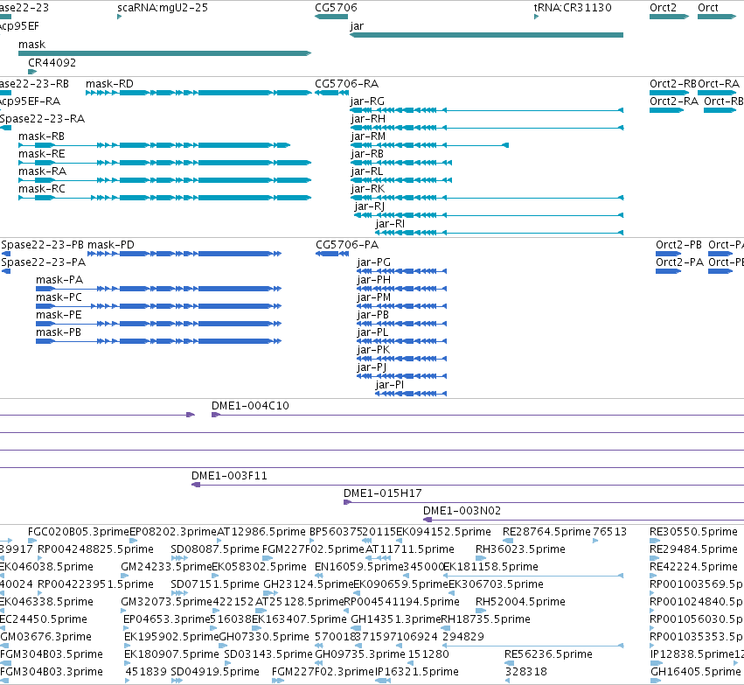Click the Orct-RA transcript label
Screen dimensions: 744x685
(719, 84)
